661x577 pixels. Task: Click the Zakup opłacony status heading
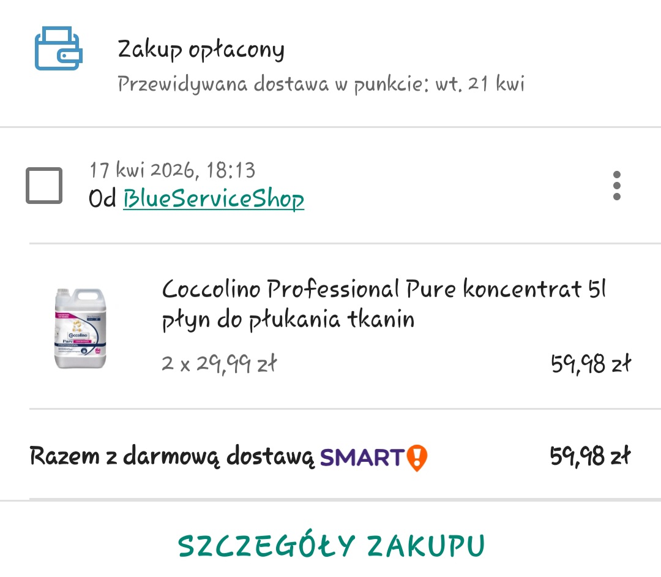pyautogui.click(x=201, y=50)
